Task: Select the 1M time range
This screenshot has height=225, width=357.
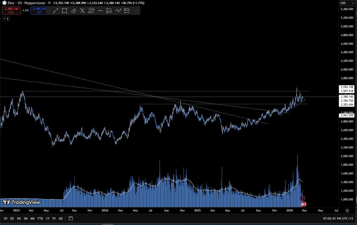Action: pos(19,218)
